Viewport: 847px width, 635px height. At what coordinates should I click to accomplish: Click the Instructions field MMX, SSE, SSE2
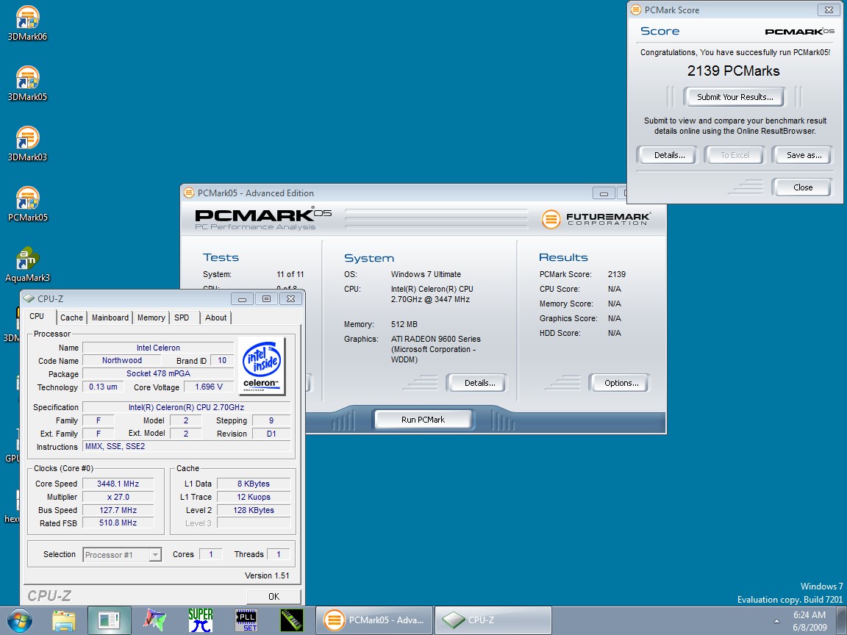186,446
